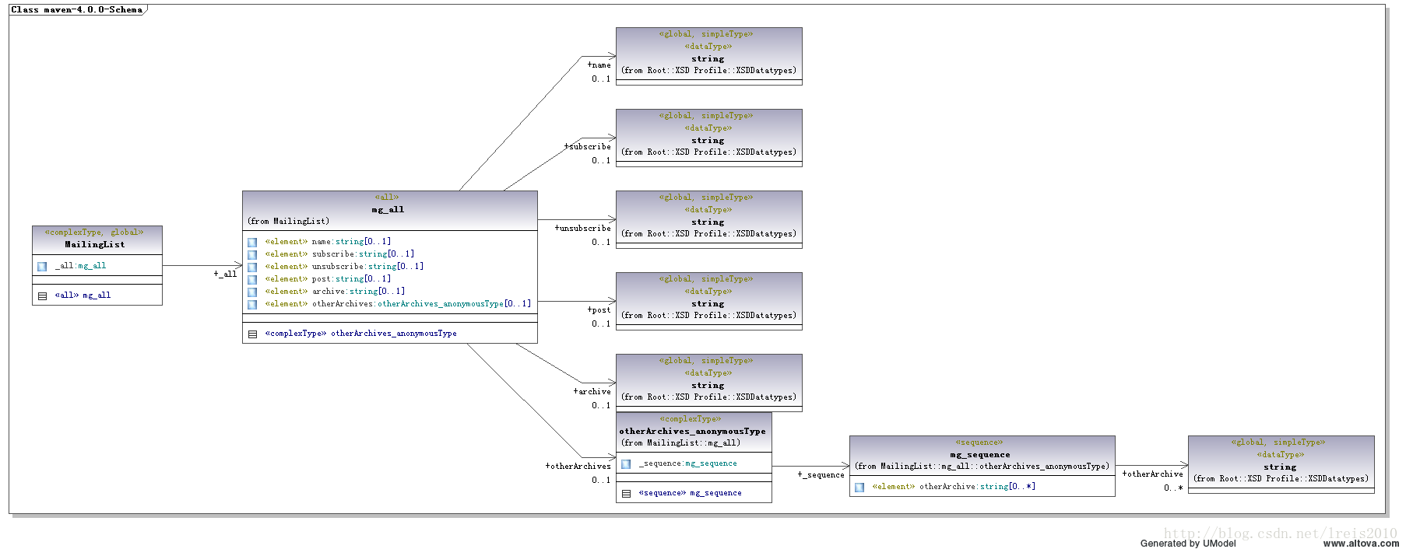Click the (from MailingList::mg_all) text
The height and width of the screenshot is (549, 1406).
[680, 442]
